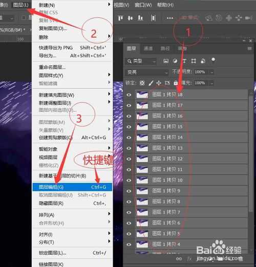The width and height of the screenshot is (256, 267).
Task: Open the 窗口(W) menu
Action: tap(143, 5)
